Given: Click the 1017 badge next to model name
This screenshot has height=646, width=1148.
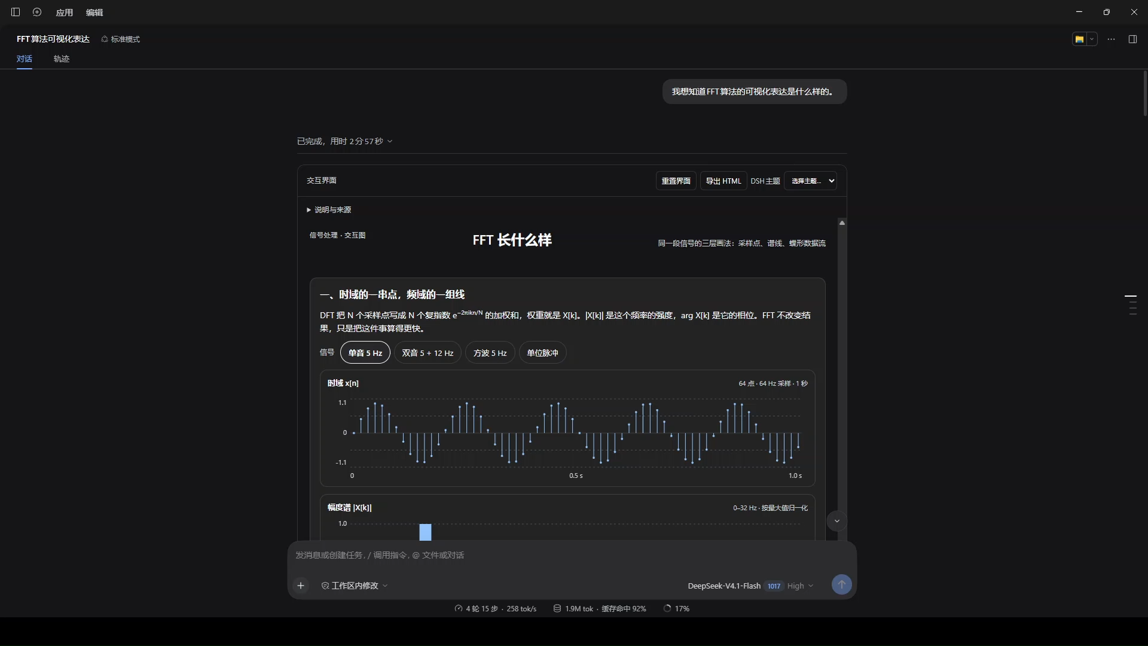Looking at the screenshot, I should [x=774, y=586].
